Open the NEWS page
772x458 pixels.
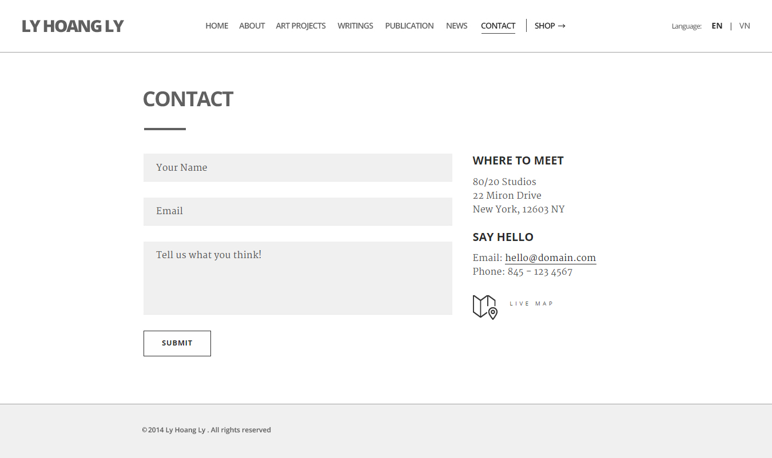click(x=457, y=26)
